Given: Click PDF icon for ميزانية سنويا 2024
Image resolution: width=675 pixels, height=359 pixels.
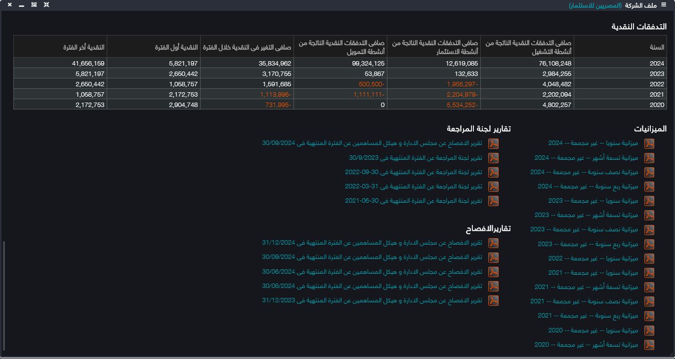Looking at the screenshot, I should coord(649,144).
